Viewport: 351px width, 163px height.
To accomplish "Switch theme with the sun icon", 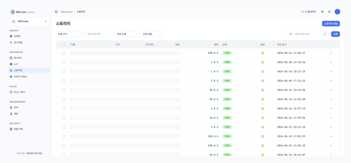I will click(329, 12).
